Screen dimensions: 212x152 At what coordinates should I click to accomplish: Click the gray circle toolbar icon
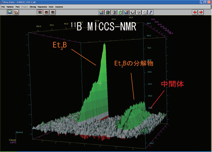click(144, 12)
